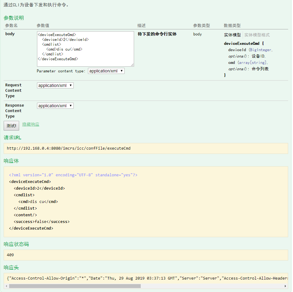Open the Request Content Type dropdown
This screenshot has width=293, height=292.
tap(55, 85)
